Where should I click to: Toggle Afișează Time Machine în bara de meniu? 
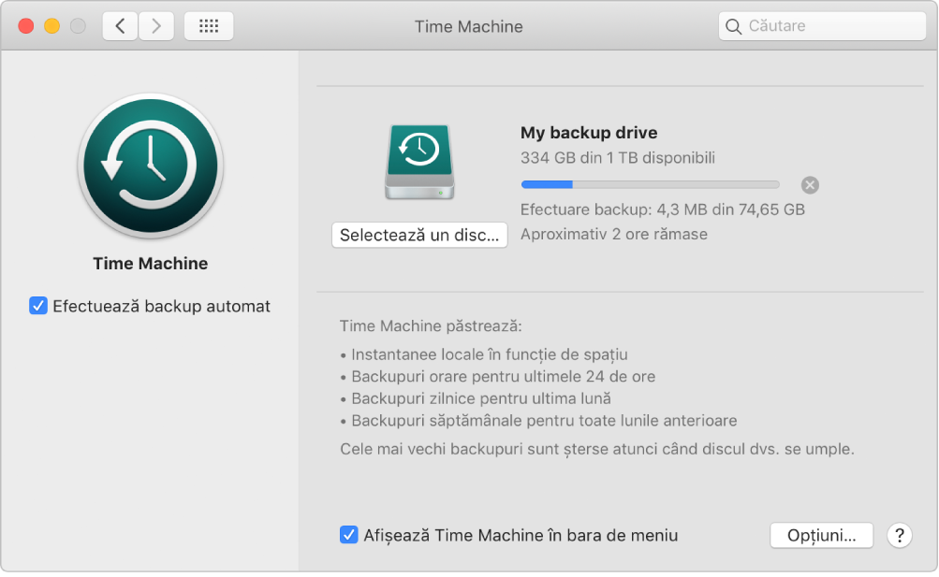pyautogui.click(x=348, y=535)
